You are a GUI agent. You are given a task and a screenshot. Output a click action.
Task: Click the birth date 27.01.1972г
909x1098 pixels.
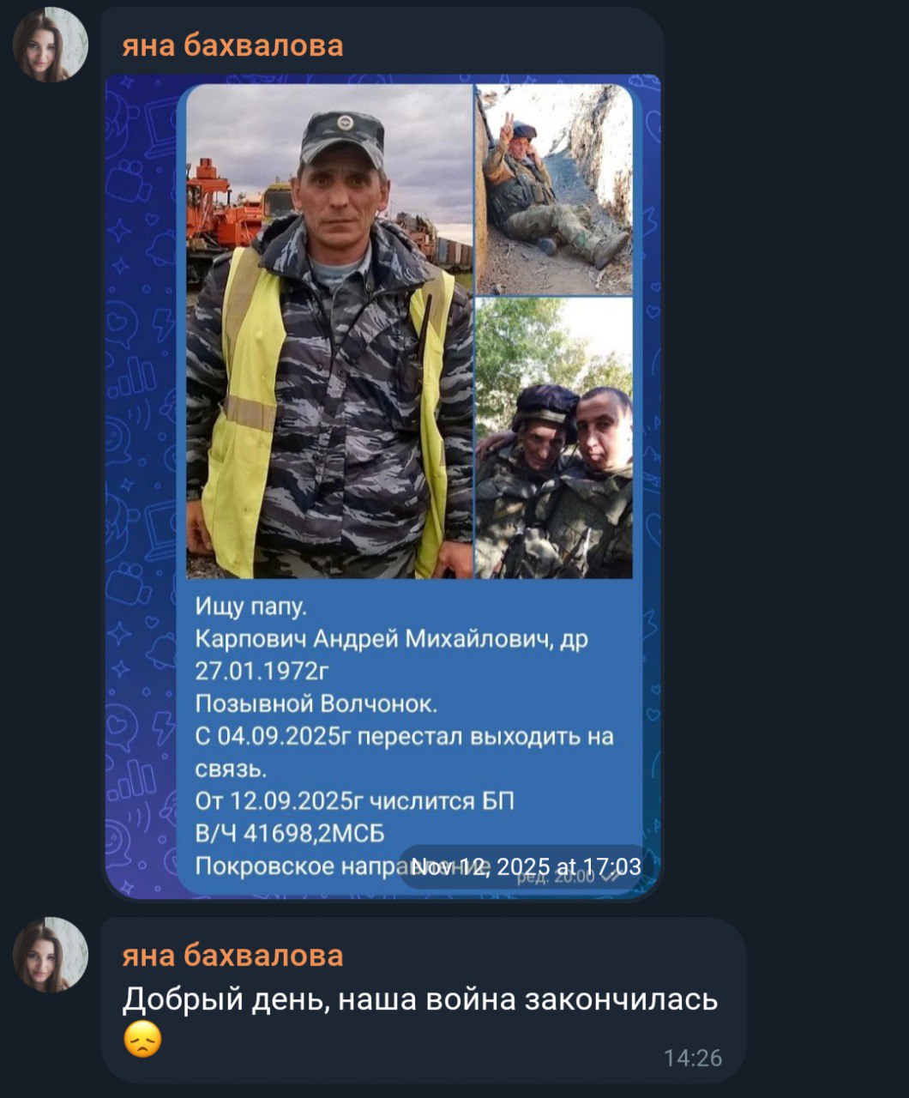(x=262, y=670)
